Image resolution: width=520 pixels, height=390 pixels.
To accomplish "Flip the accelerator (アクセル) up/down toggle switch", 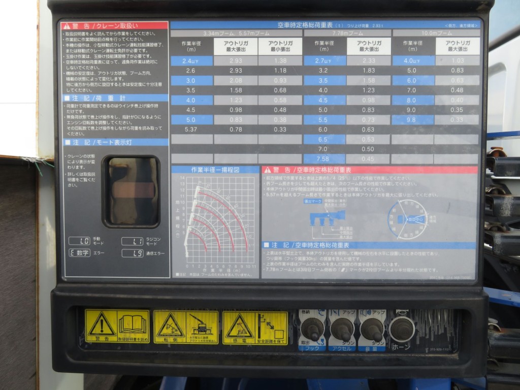I will coord(342,329).
